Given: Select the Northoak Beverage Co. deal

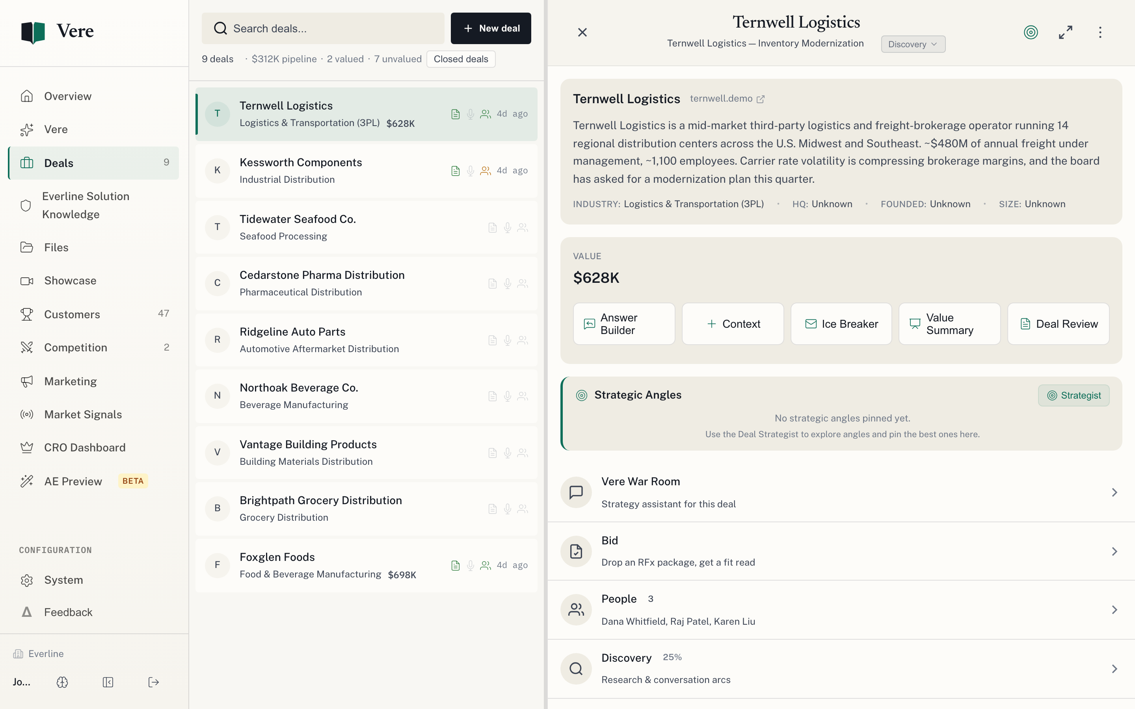Looking at the screenshot, I should click(366, 396).
